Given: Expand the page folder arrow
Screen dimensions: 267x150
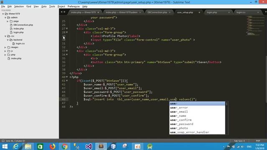Looking at the screenshot, I should [x=8, y=21].
